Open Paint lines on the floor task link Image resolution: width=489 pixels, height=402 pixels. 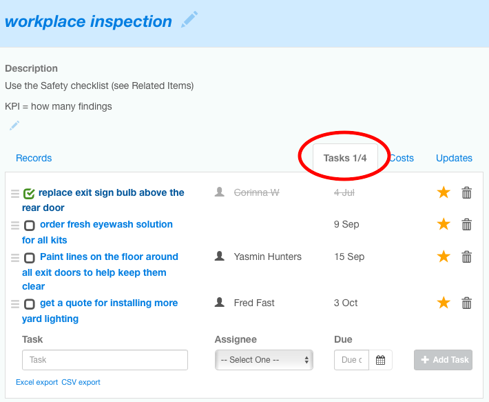point(100,271)
